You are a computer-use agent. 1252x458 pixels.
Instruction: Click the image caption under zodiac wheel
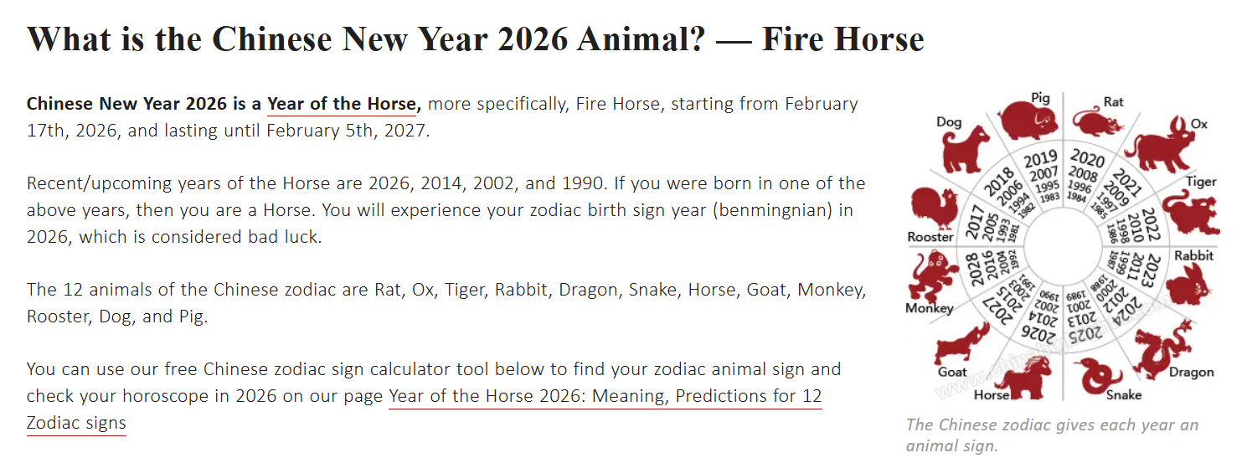(x=1052, y=435)
